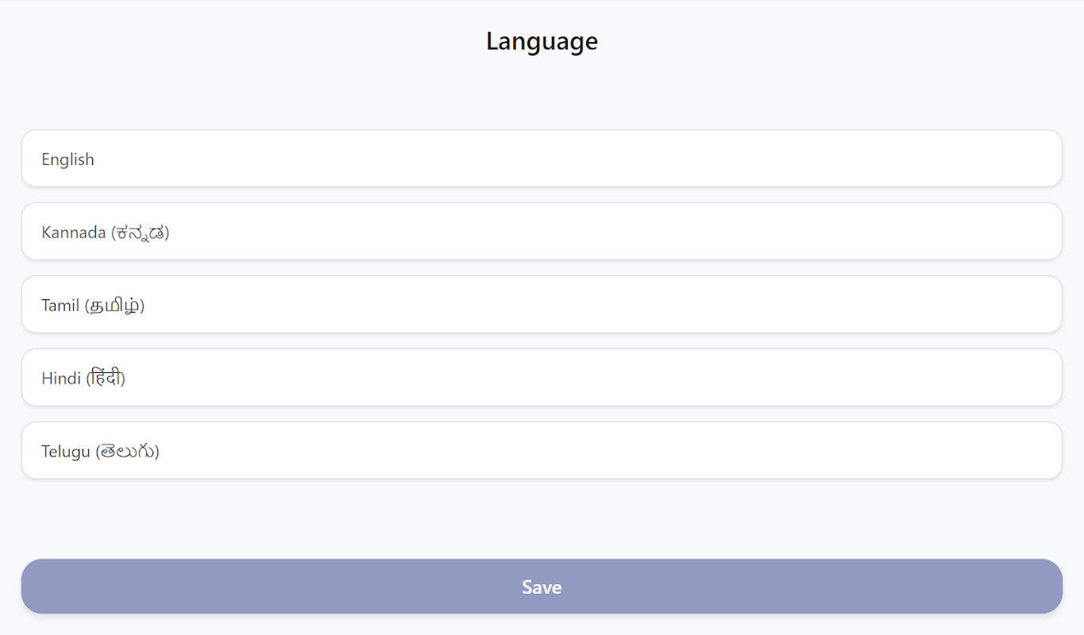Select the English language option
The height and width of the screenshot is (635, 1084).
click(x=542, y=159)
